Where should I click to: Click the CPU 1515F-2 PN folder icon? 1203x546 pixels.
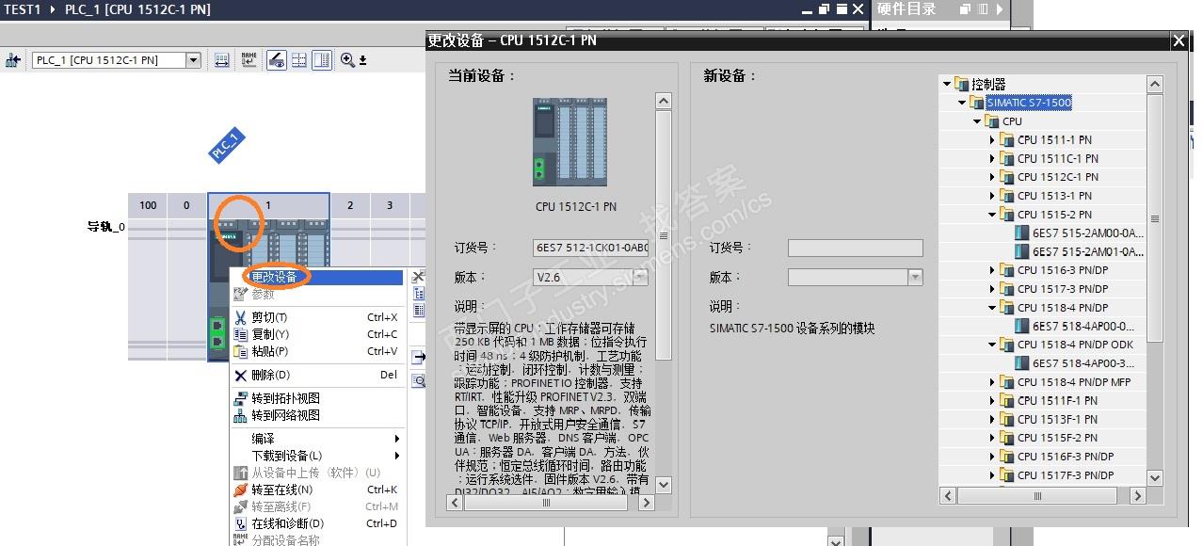coord(1007,438)
